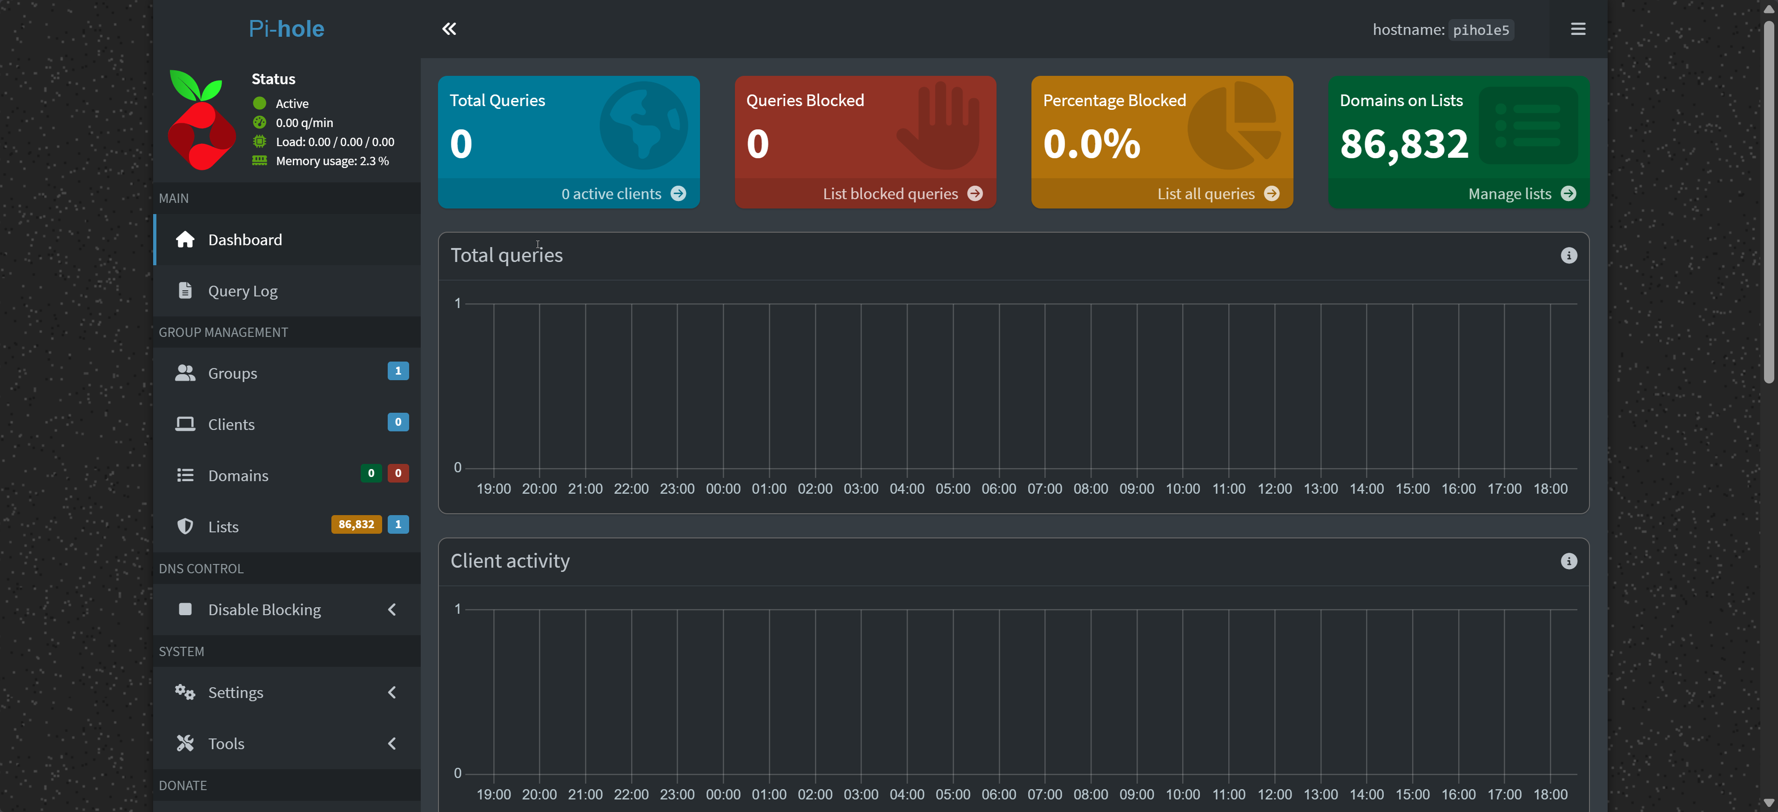Expand the Disable Blocking submenu

click(x=391, y=610)
